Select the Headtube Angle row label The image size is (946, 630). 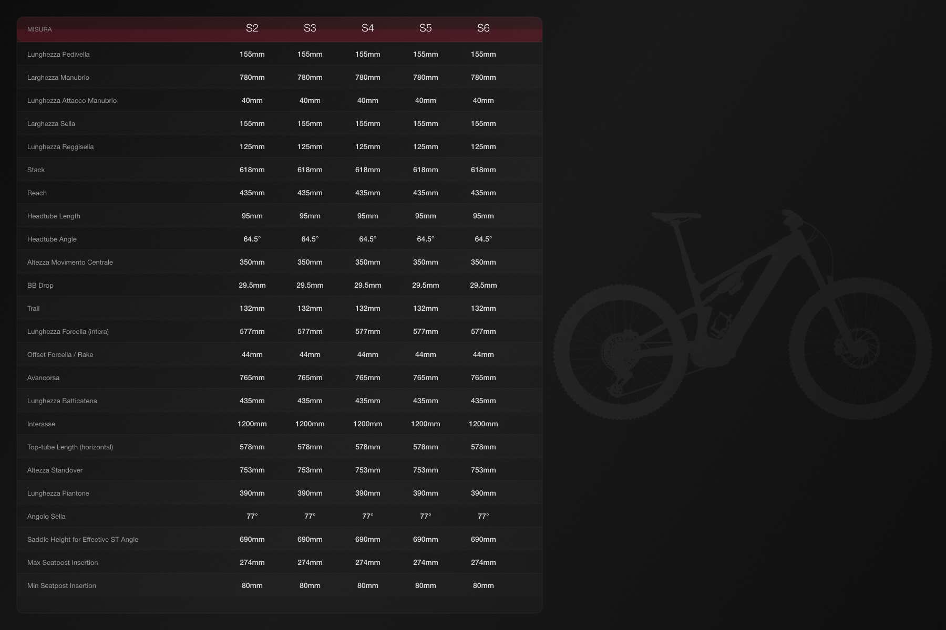pyautogui.click(x=52, y=239)
